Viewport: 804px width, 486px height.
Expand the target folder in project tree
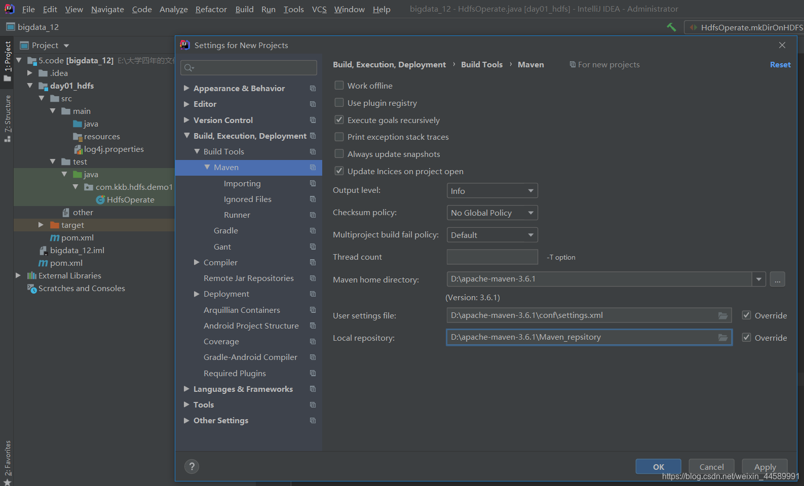(41, 225)
